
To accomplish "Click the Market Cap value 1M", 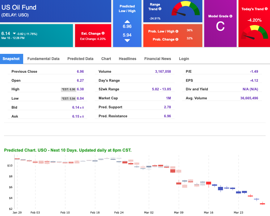I will click(x=168, y=98).
